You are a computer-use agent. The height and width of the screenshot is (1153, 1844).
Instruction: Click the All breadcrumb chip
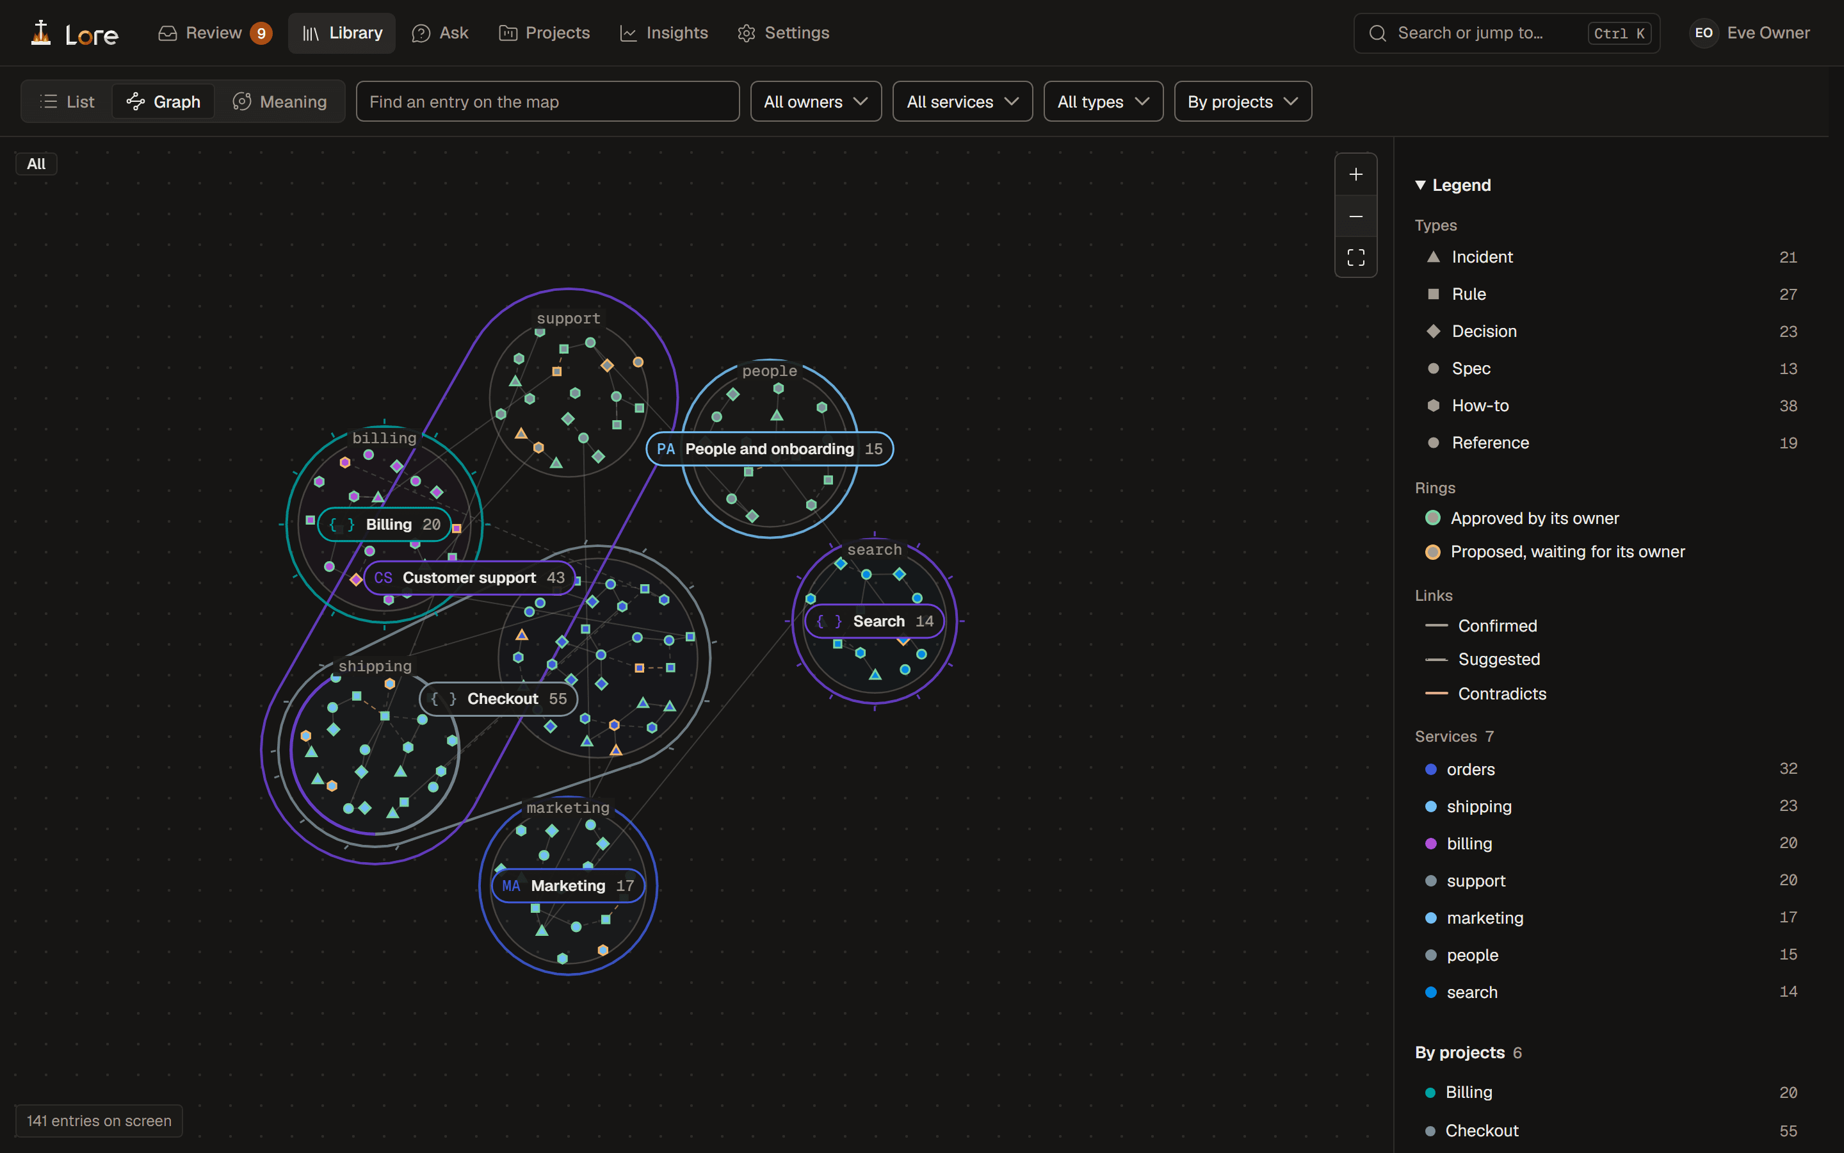click(36, 164)
